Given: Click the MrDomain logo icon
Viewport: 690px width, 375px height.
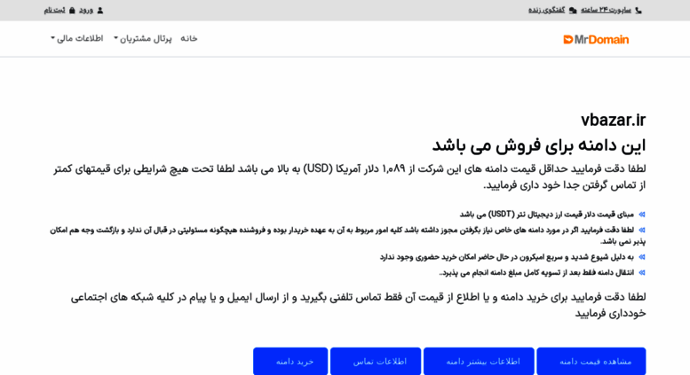Looking at the screenshot, I should [567, 40].
